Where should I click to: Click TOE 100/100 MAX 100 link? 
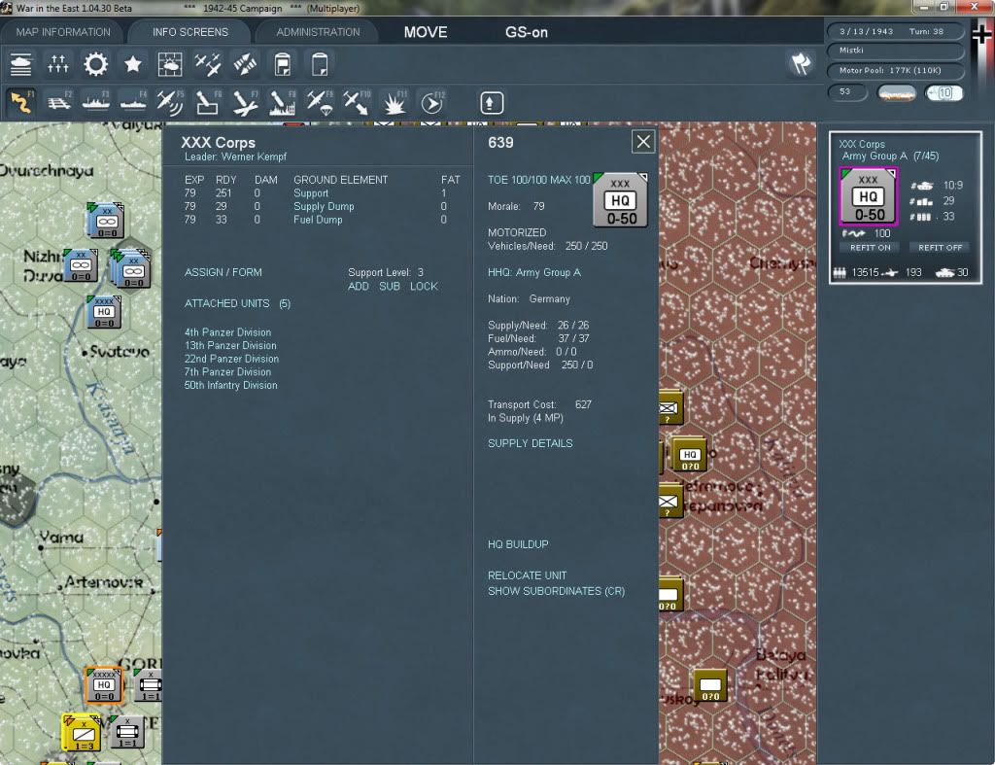(x=538, y=180)
